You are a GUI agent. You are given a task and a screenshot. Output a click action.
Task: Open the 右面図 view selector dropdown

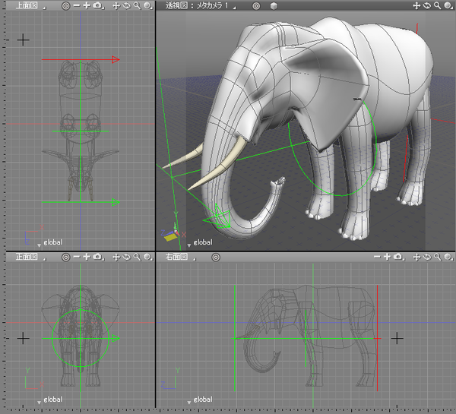[x=181, y=258]
